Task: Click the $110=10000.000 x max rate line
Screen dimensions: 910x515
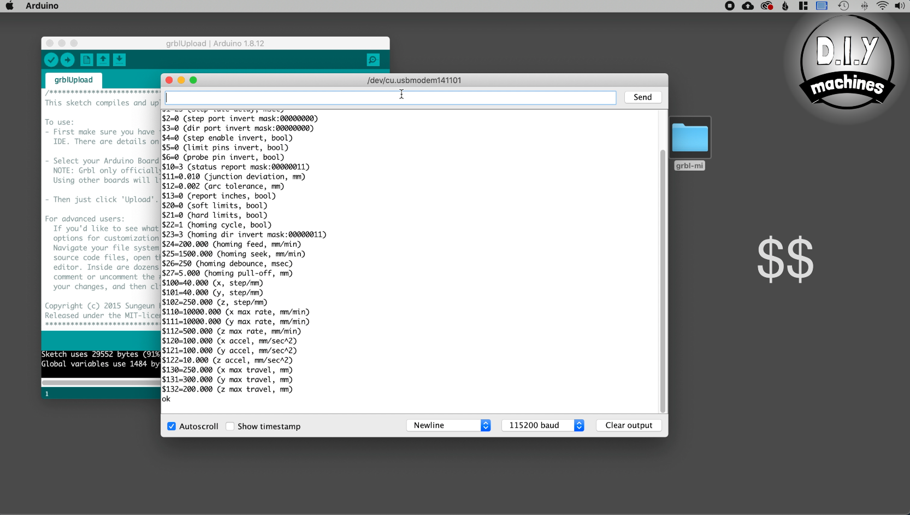Action: (235, 312)
